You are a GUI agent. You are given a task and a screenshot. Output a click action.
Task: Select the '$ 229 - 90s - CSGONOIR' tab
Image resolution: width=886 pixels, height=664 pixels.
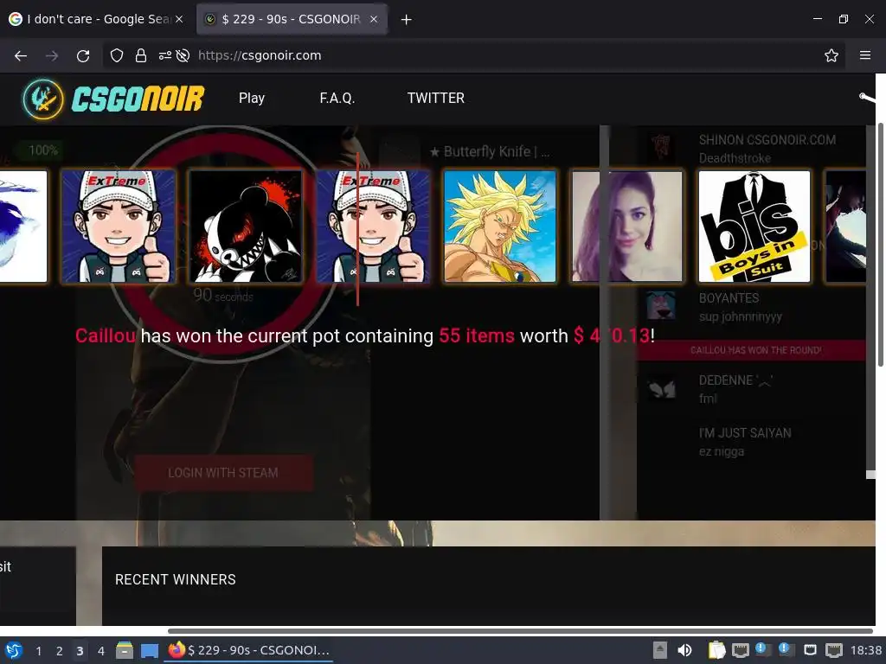(x=292, y=19)
